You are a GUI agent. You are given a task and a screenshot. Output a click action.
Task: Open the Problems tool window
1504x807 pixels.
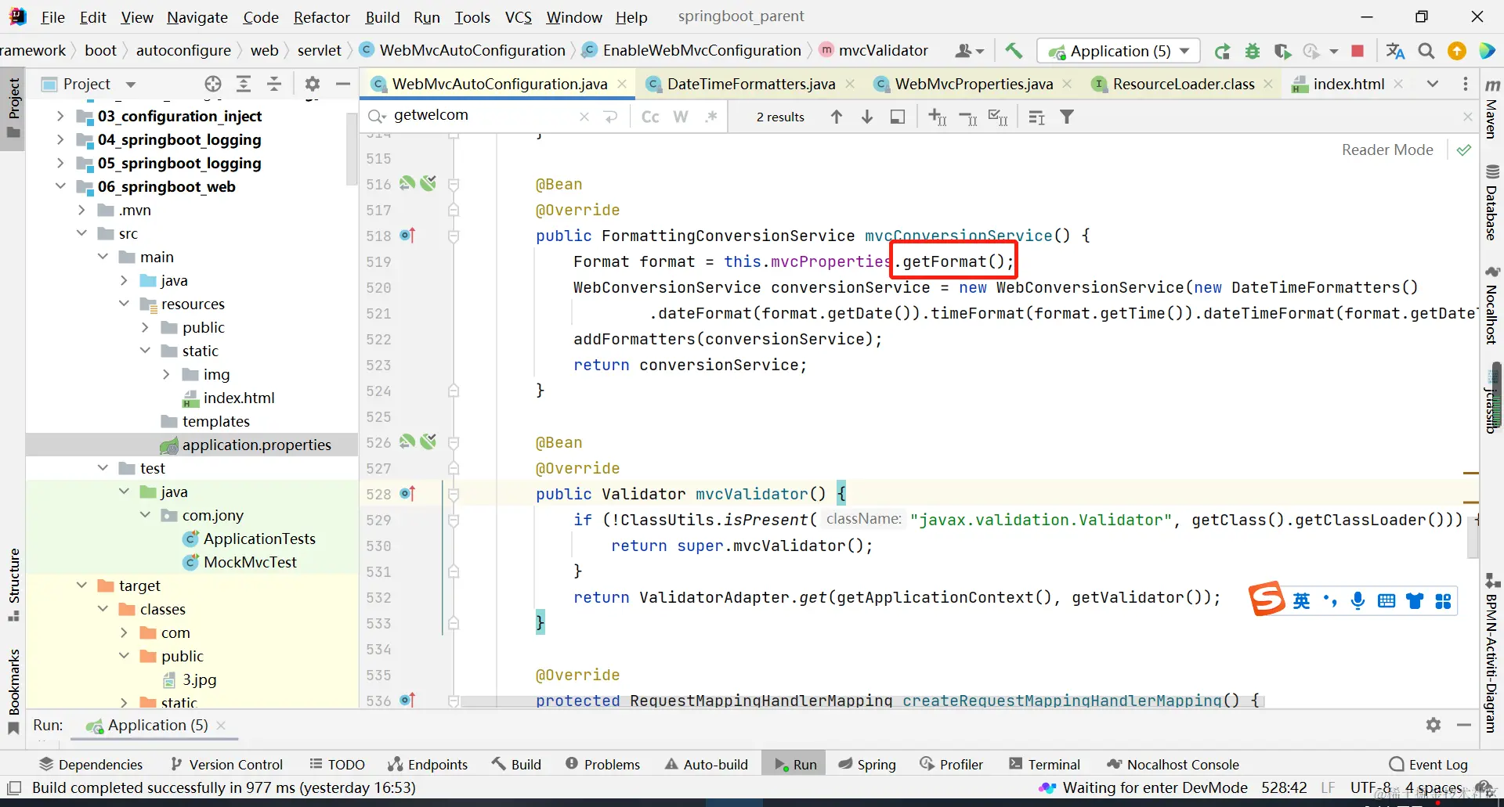point(603,764)
